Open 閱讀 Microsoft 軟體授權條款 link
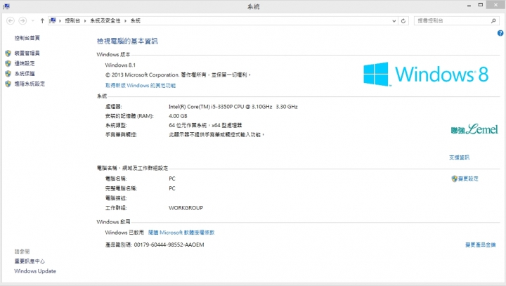506x286 pixels. pos(181,232)
